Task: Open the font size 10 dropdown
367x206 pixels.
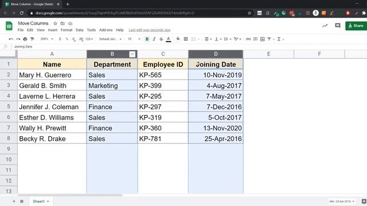Action: tap(134, 39)
